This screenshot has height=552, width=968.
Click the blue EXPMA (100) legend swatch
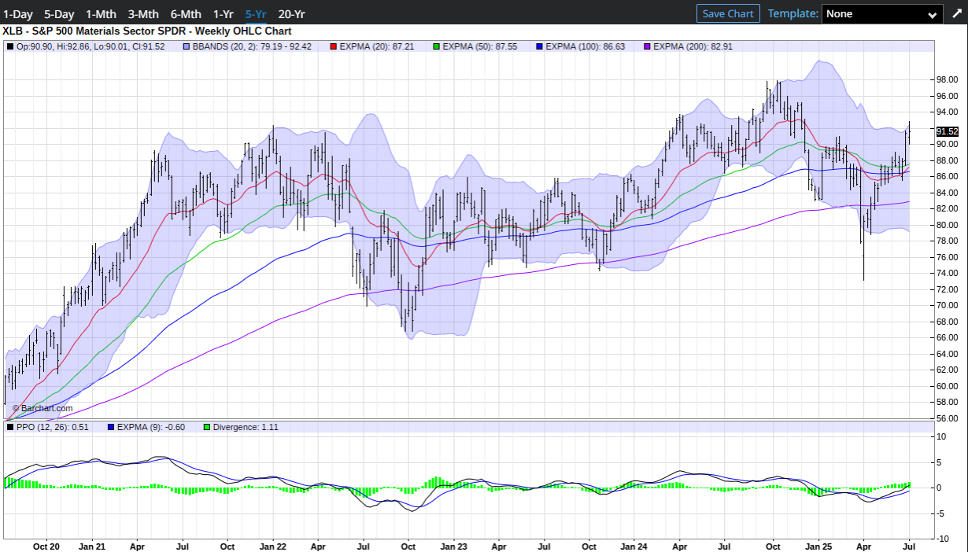(x=539, y=46)
